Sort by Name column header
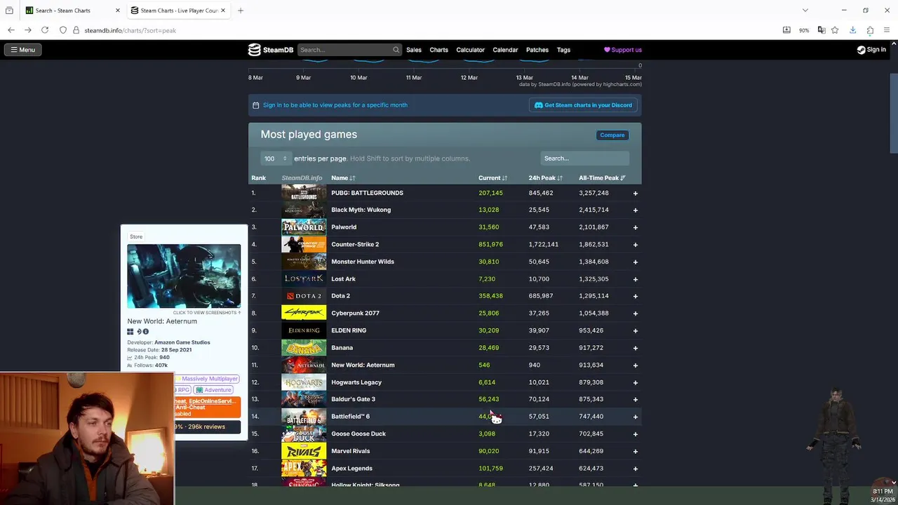The height and width of the screenshot is (505, 898). 343,178
